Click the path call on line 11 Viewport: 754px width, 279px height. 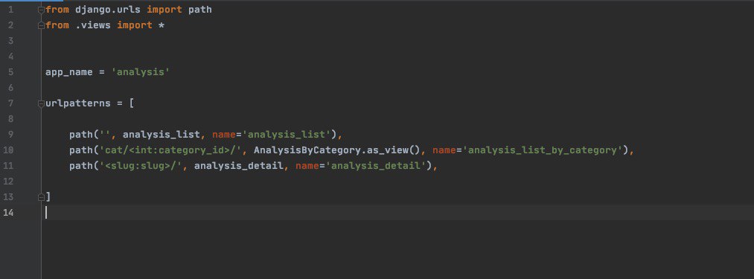click(81, 165)
